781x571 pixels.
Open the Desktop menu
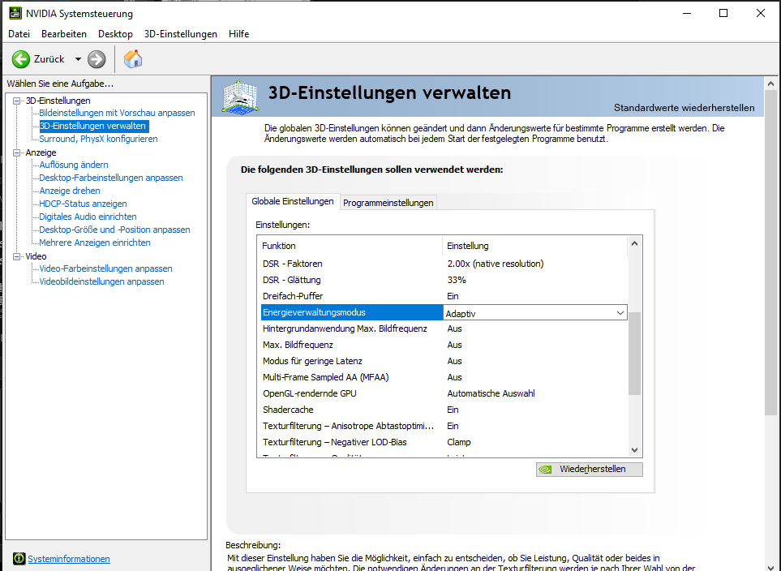(115, 34)
